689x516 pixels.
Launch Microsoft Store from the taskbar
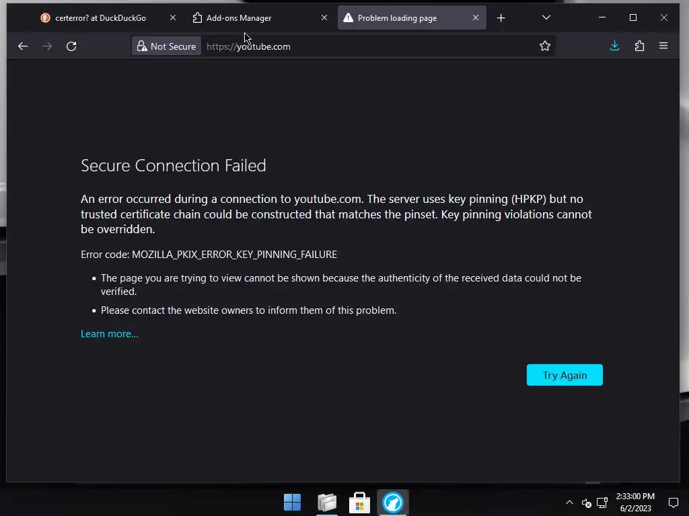click(359, 503)
